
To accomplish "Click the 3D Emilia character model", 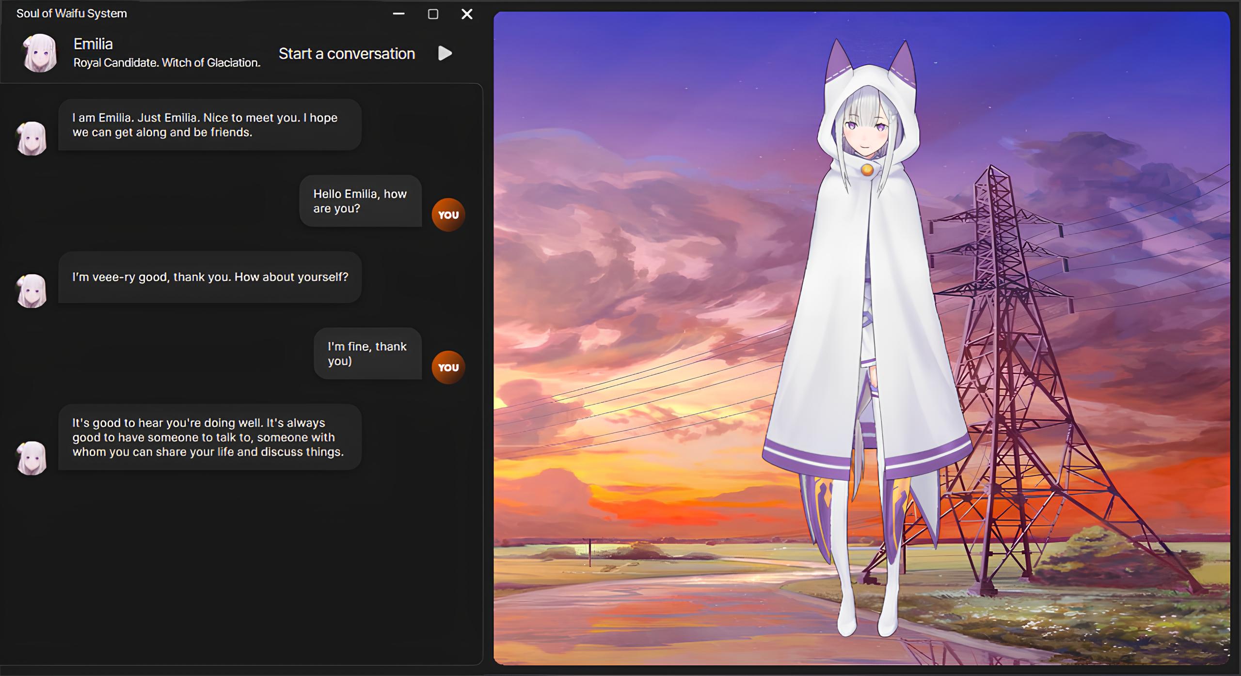I will 868,315.
